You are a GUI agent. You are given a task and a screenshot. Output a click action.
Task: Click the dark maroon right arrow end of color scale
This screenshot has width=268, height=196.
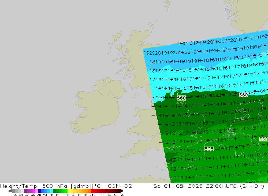pos(121,191)
